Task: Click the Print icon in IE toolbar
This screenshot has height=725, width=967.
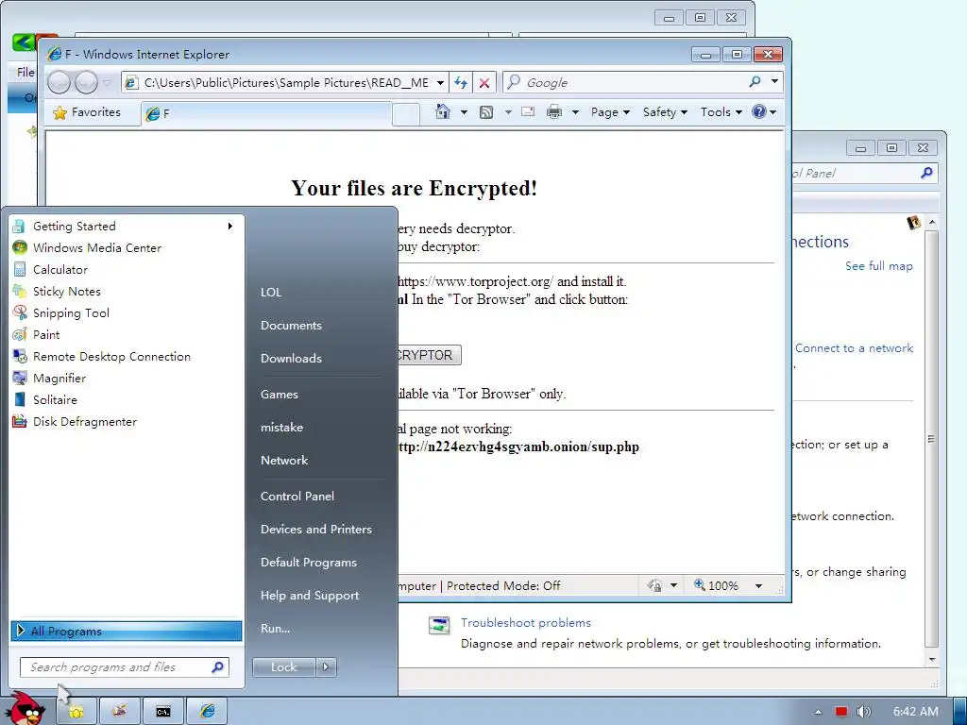Action: (554, 111)
